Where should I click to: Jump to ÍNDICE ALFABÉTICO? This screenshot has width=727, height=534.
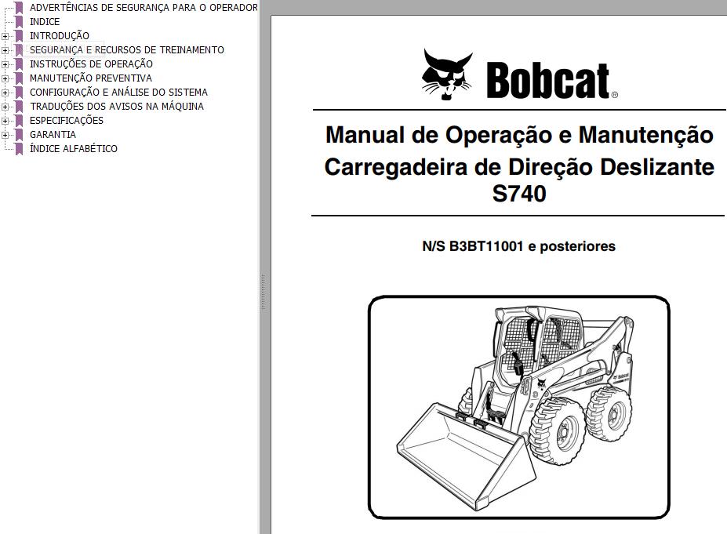point(73,149)
